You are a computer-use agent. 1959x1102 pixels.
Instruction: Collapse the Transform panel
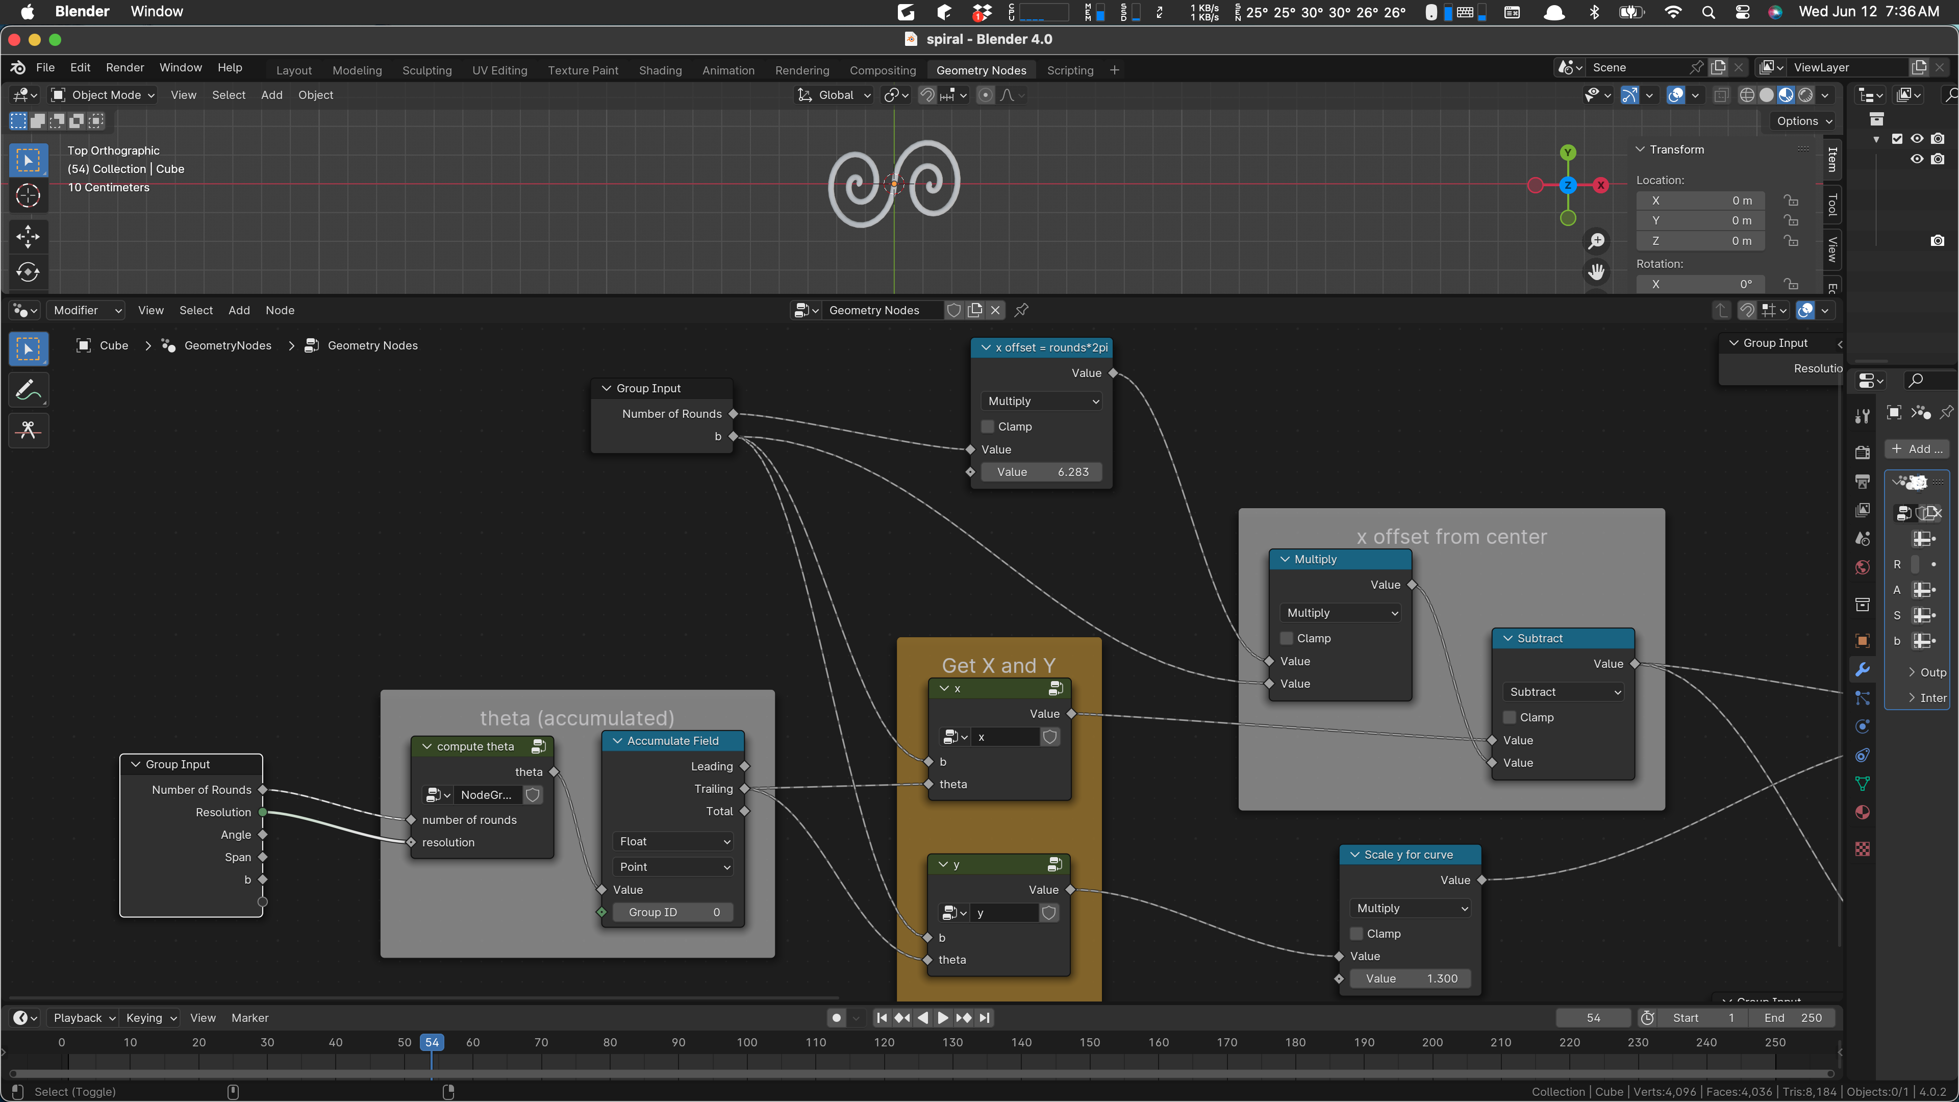(1640, 150)
